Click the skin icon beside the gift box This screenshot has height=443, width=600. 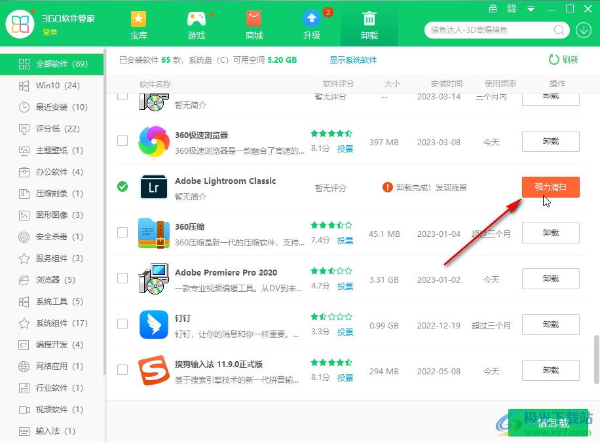click(512, 9)
